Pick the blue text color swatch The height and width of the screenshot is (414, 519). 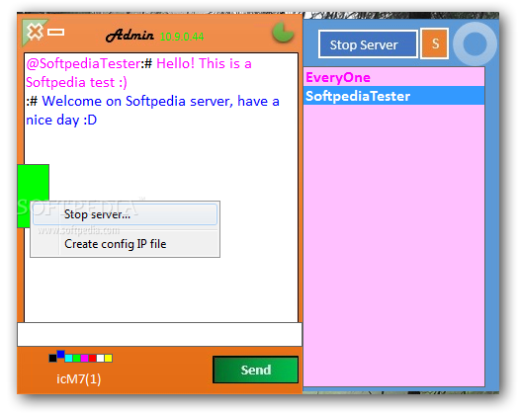(60, 354)
